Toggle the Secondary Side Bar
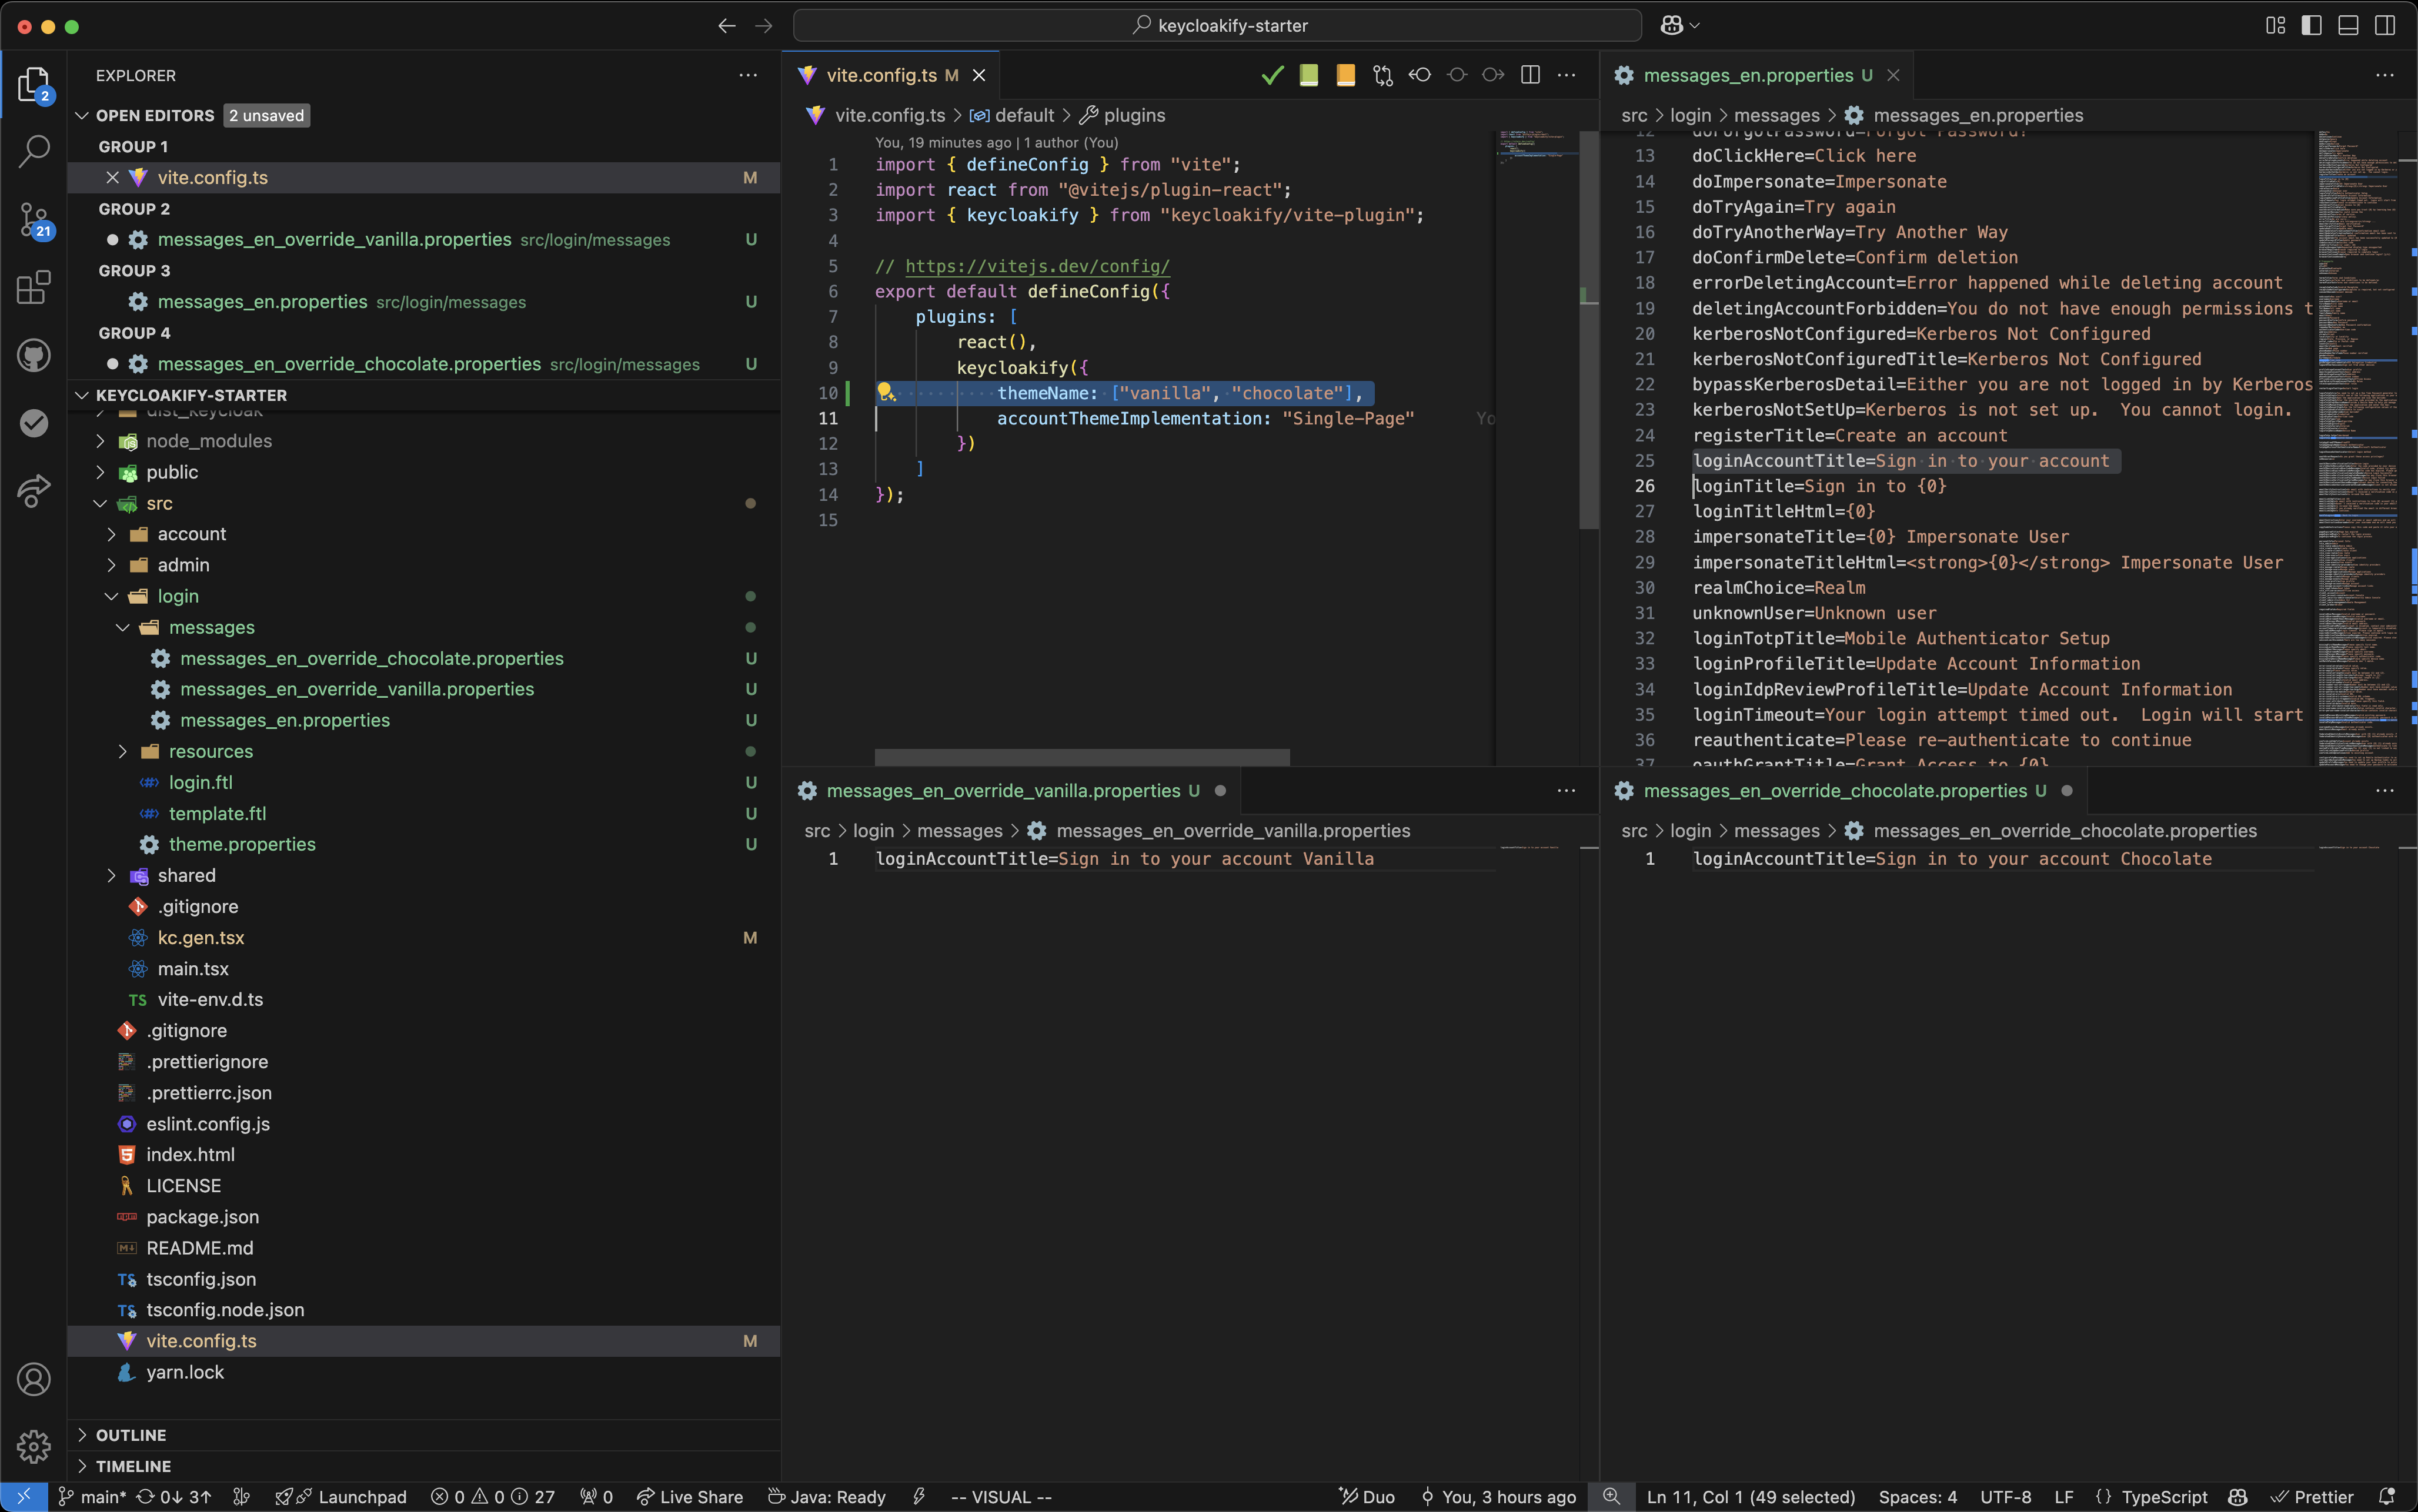Screen dimensions: 2418x1512 (x=2385, y=25)
